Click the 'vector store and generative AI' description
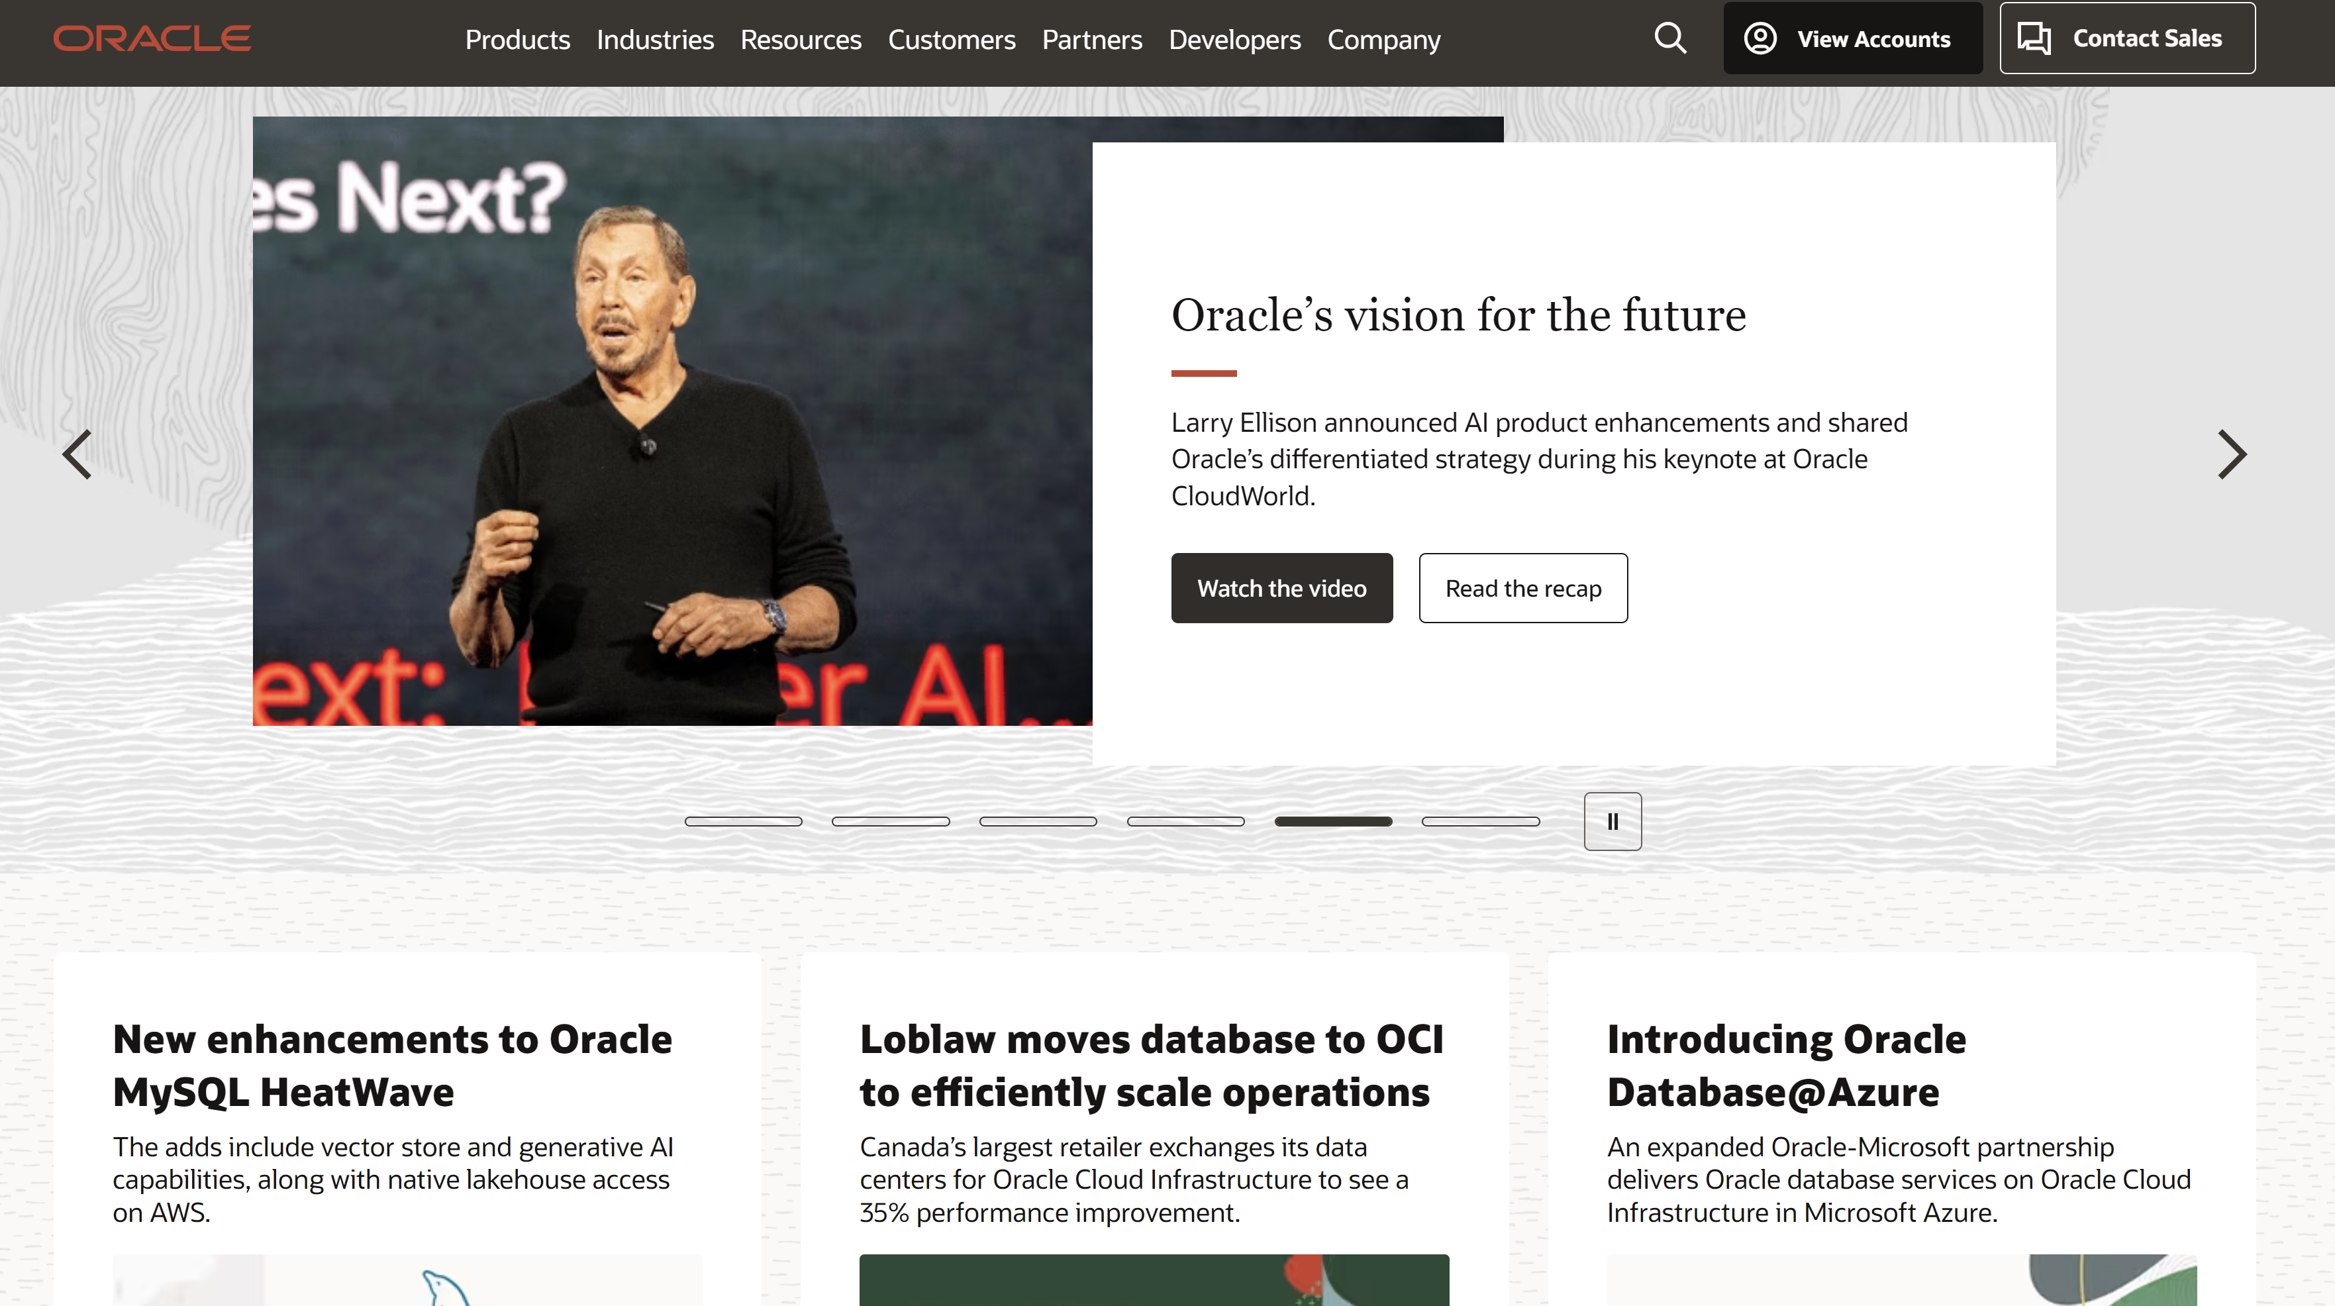2335x1306 pixels. coord(393,1180)
